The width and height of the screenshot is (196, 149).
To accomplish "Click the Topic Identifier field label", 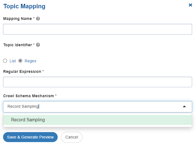I will 18,45.
